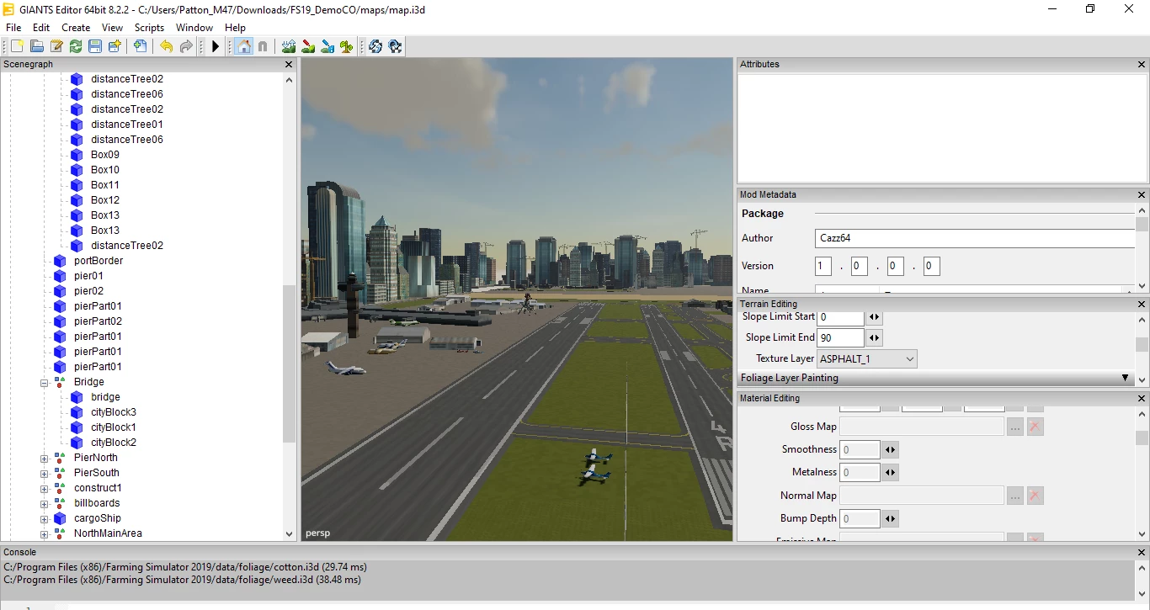Image resolution: width=1150 pixels, height=610 pixels.
Task: Click the Undo arrow icon
Action: pyautogui.click(x=167, y=46)
